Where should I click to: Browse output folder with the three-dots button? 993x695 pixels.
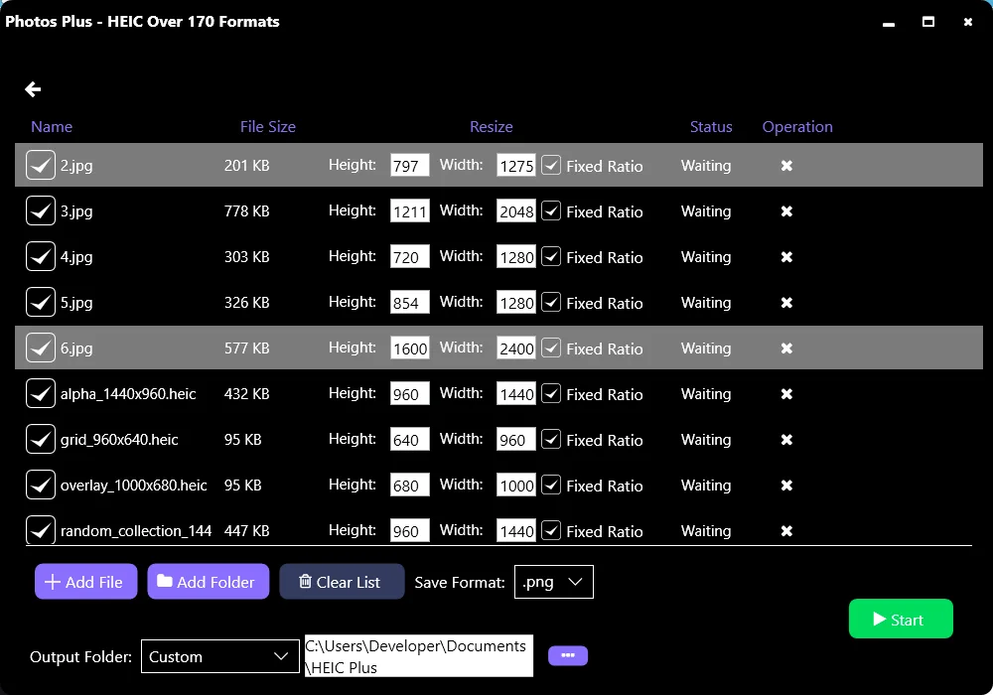[568, 655]
